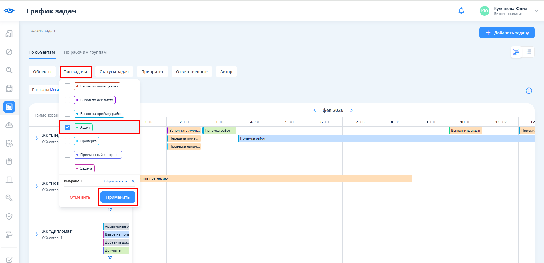Expand the ЖК "Дипломат" row
Screen dimensions: 544x263
(x=37, y=234)
